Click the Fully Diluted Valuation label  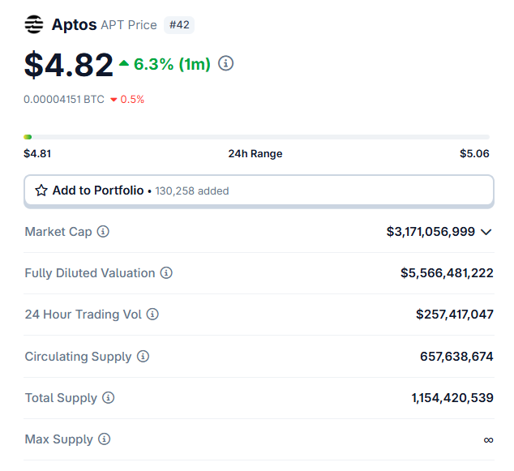90,273
